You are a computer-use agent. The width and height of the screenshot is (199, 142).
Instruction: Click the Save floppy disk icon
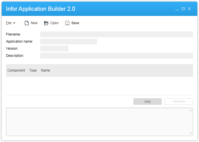[x=67, y=23]
